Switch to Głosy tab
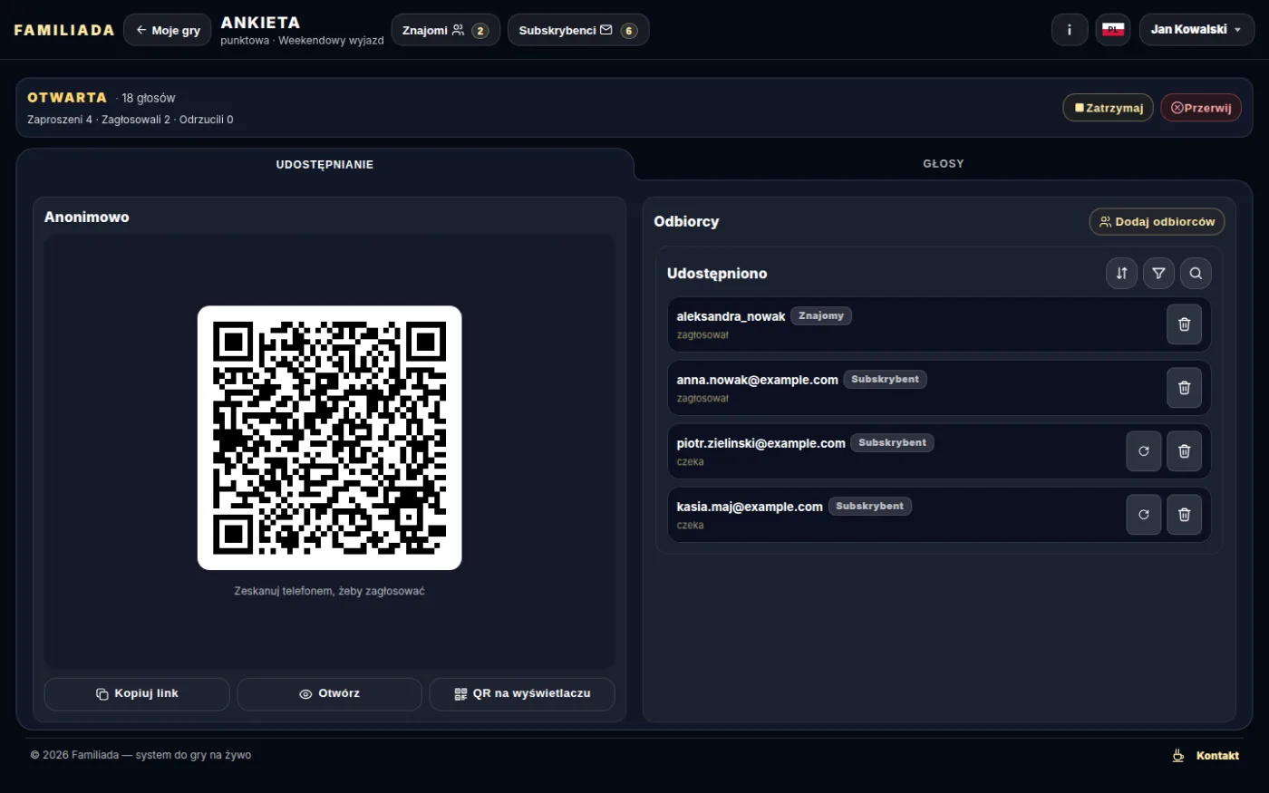 [x=944, y=164]
